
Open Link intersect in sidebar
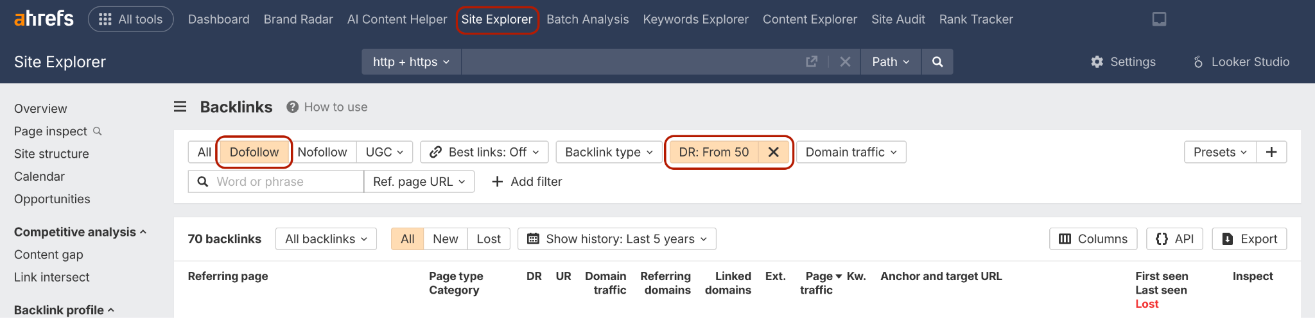click(x=52, y=277)
